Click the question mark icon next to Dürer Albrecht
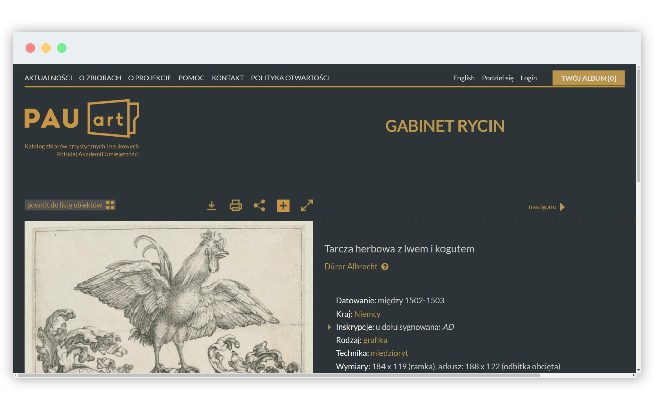Image resolution: width=654 pixels, height=409 pixels. click(x=385, y=267)
